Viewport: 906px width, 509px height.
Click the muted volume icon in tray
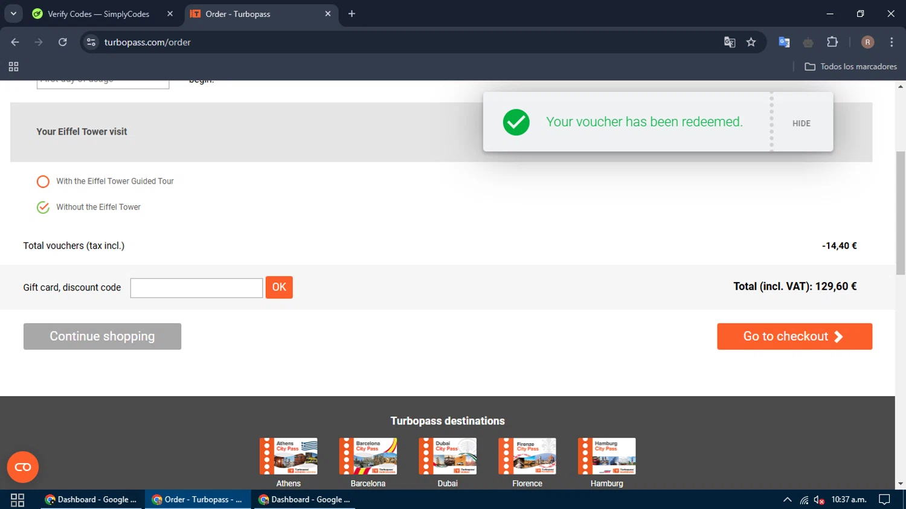[819, 499]
